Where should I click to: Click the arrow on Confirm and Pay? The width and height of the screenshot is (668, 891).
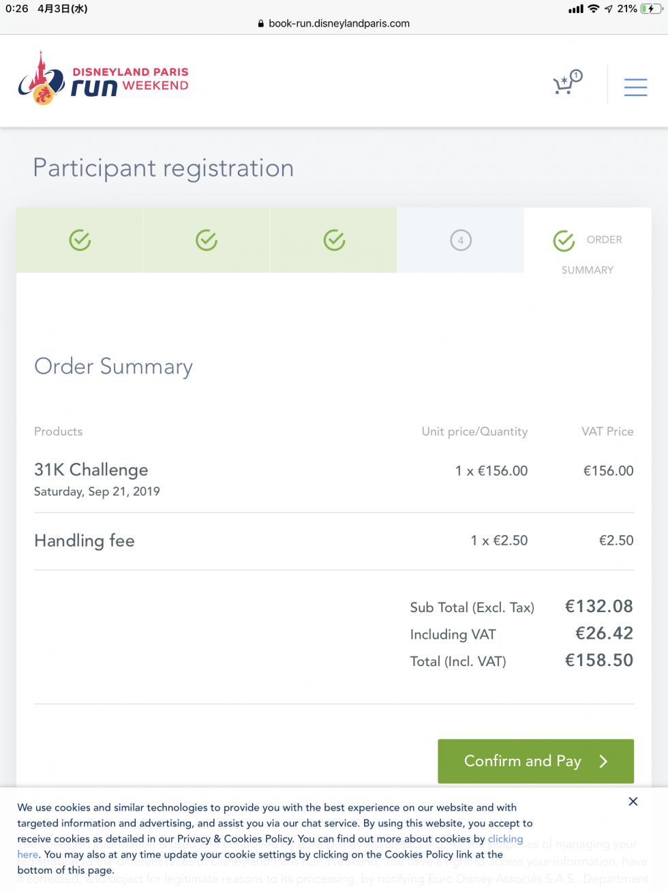pyautogui.click(x=603, y=761)
